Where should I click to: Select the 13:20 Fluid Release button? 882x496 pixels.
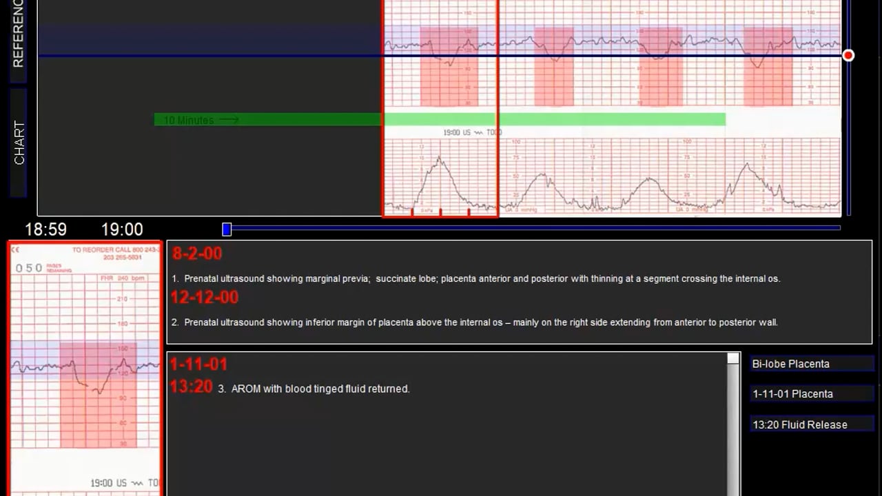[812, 424]
